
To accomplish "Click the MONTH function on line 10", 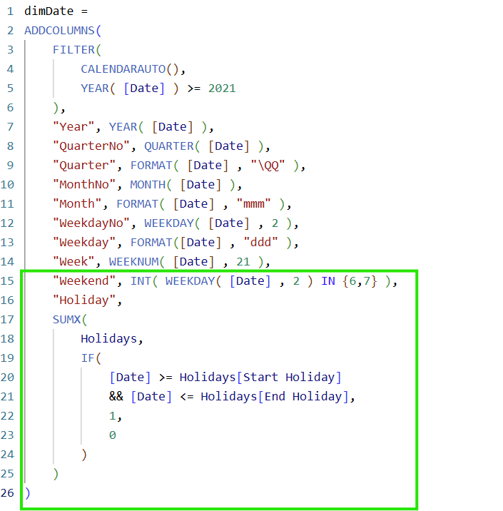I will coord(148,185).
